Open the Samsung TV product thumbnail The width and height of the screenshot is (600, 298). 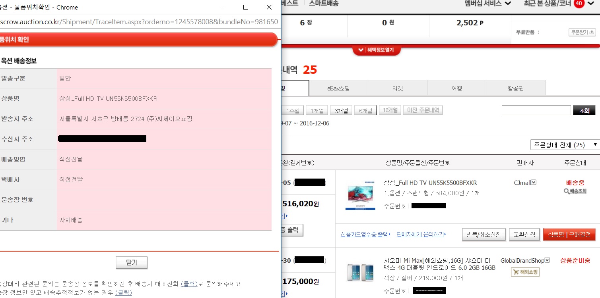(360, 197)
